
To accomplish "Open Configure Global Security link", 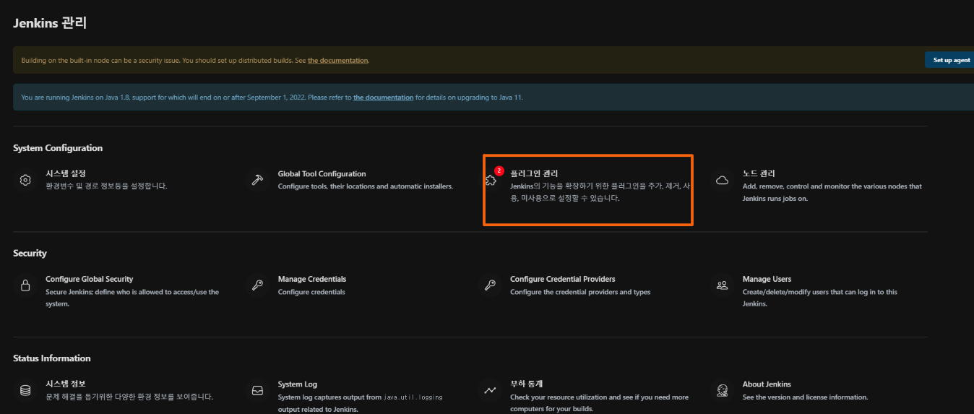I will tap(89, 279).
